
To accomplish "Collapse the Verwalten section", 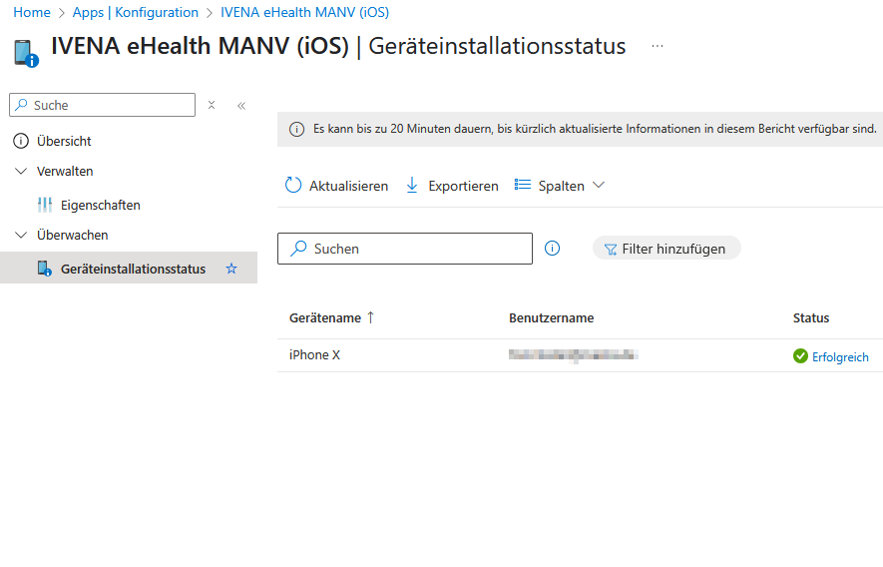I will pos(22,172).
